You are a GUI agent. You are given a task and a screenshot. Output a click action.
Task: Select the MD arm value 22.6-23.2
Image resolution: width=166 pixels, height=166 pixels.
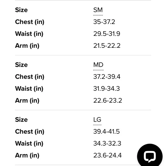(x=108, y=100)
